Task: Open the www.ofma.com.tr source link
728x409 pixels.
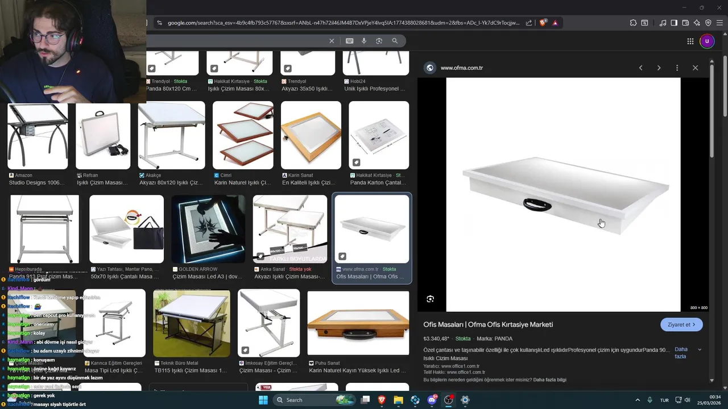Action: [461, 68]
